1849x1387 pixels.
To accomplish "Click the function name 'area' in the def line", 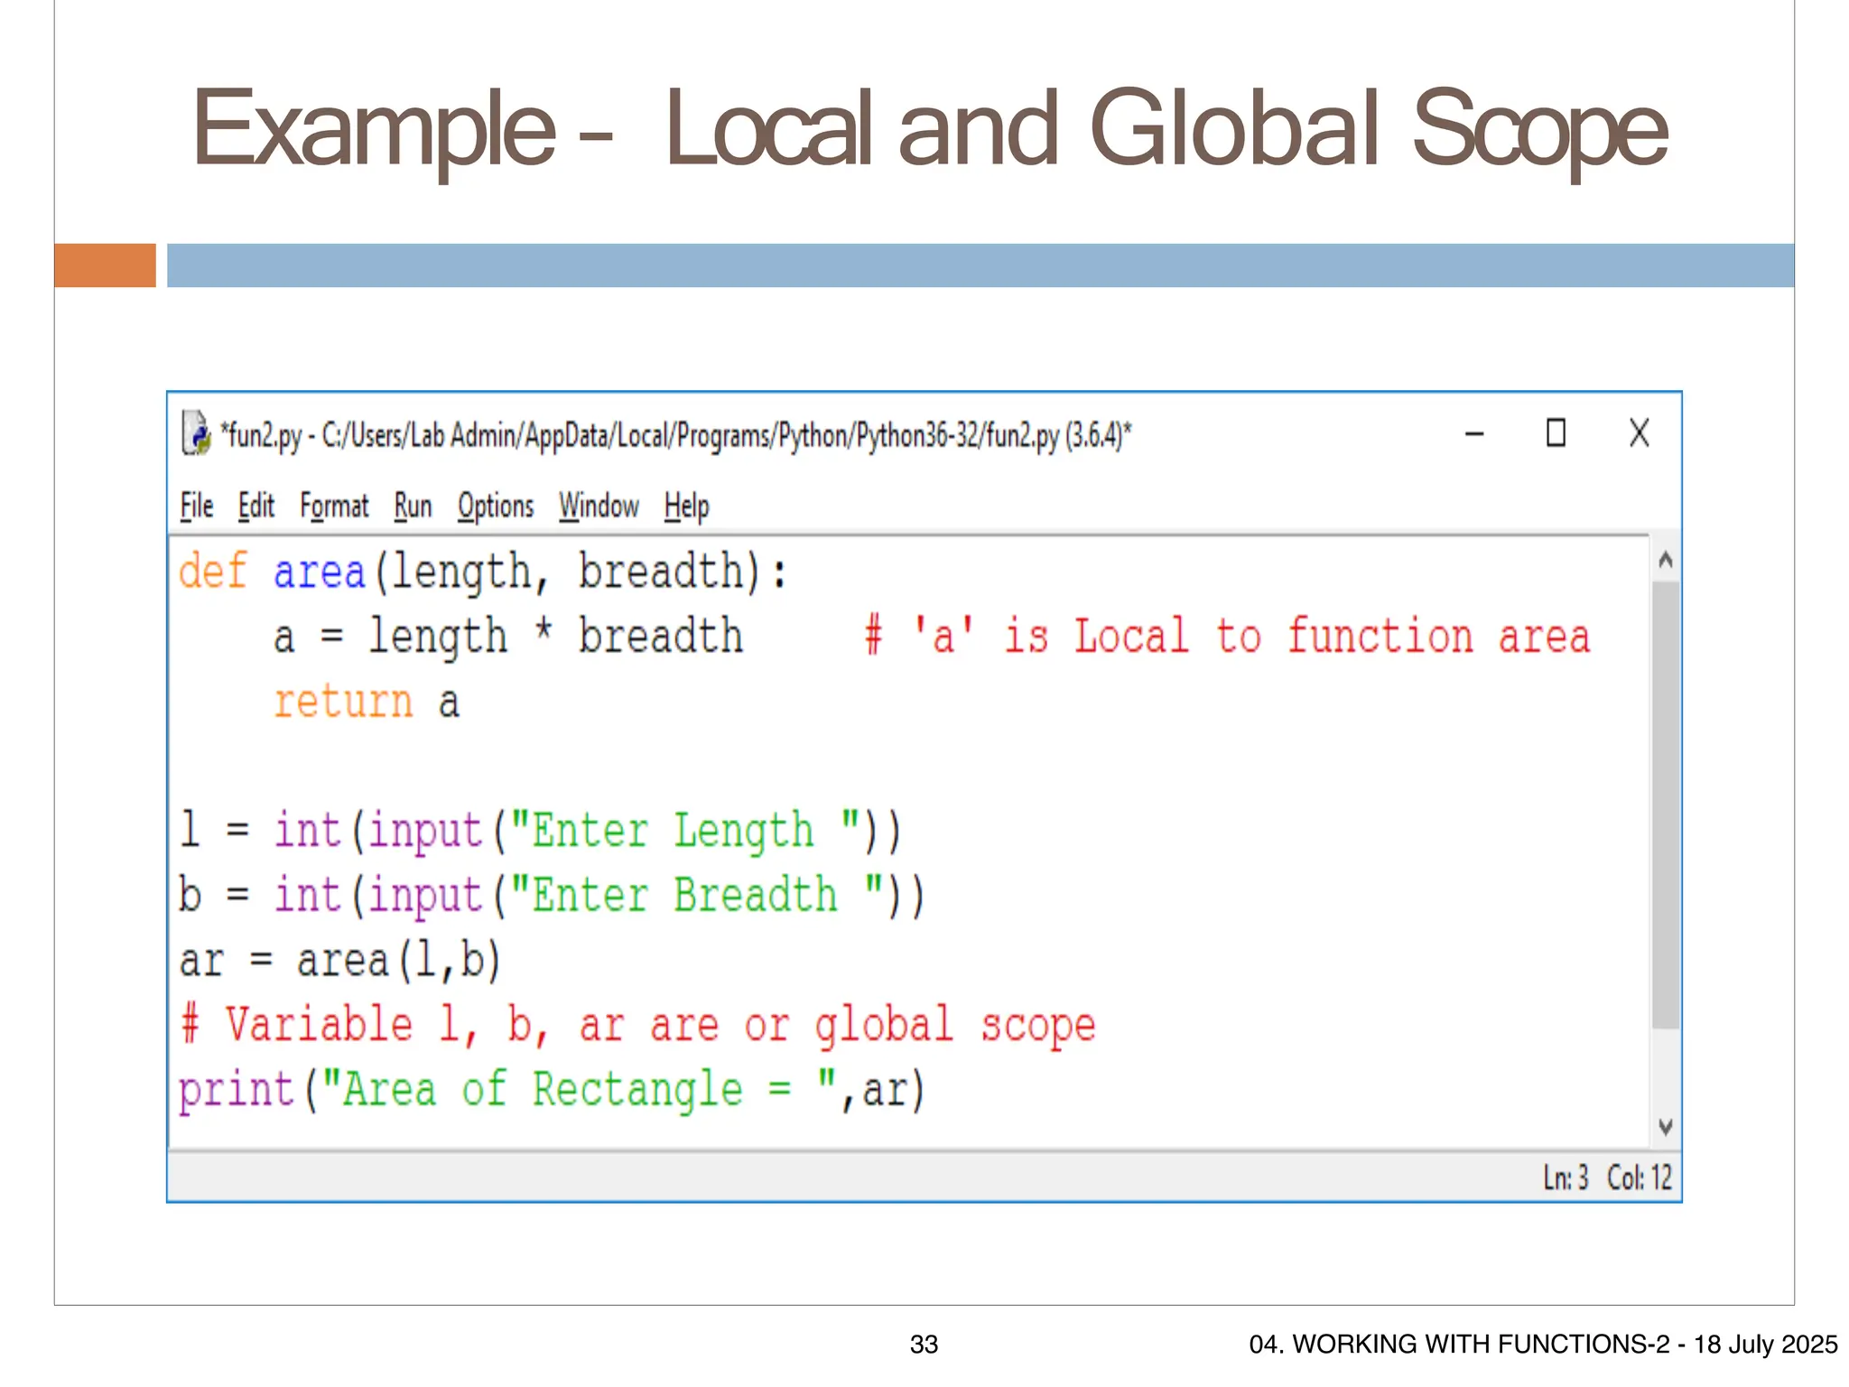I will click(319, 572).
